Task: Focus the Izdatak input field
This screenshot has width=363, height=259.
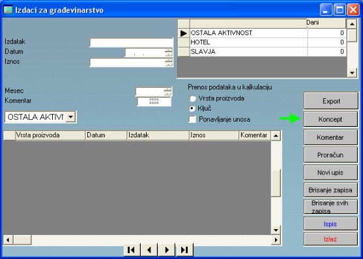Action: tap(132, 43)
